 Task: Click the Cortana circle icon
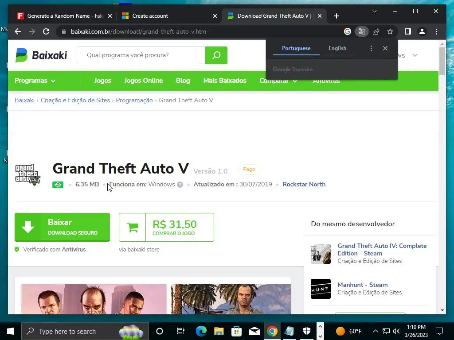click(x=160, y=331)
